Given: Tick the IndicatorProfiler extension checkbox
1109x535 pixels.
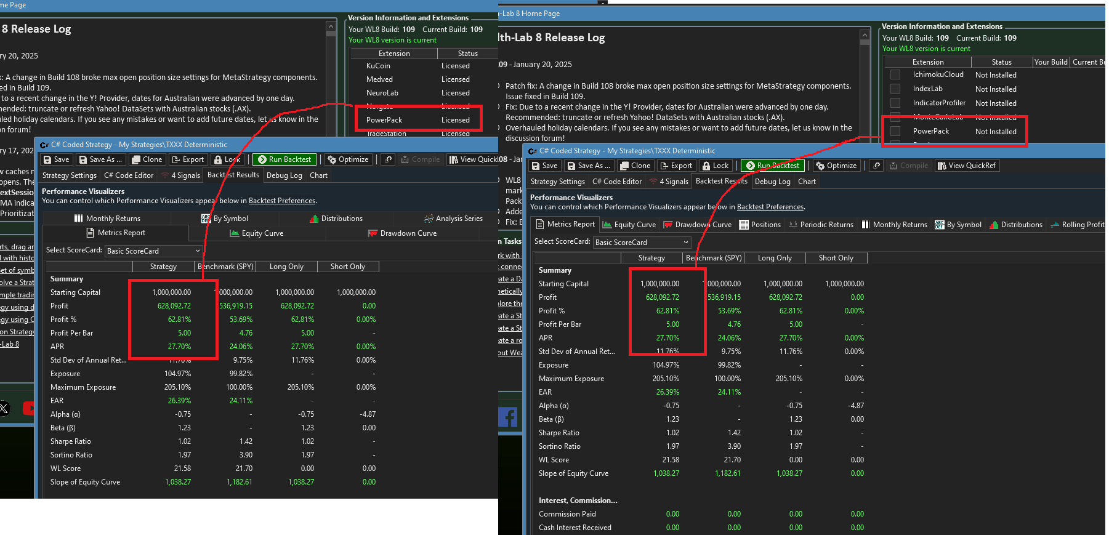Looking at the screenshot, I should 895,103.
